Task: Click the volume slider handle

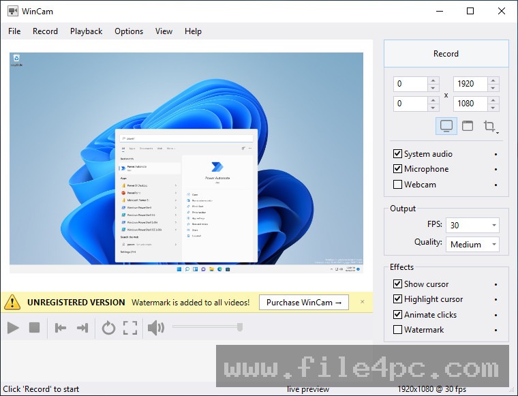Action: 240,327
